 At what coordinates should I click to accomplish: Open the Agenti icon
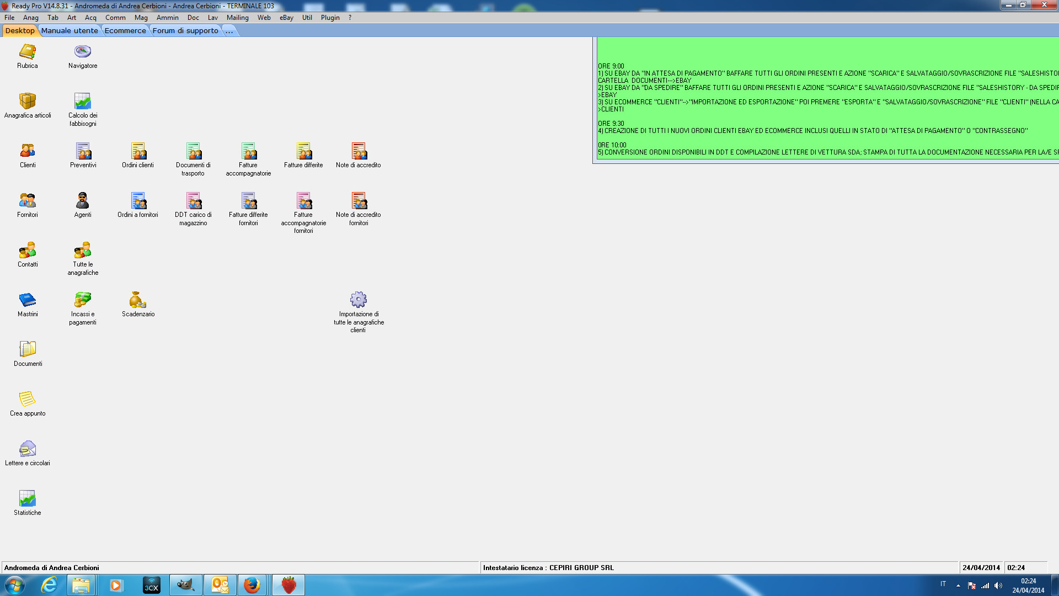[x=83, y=201]
